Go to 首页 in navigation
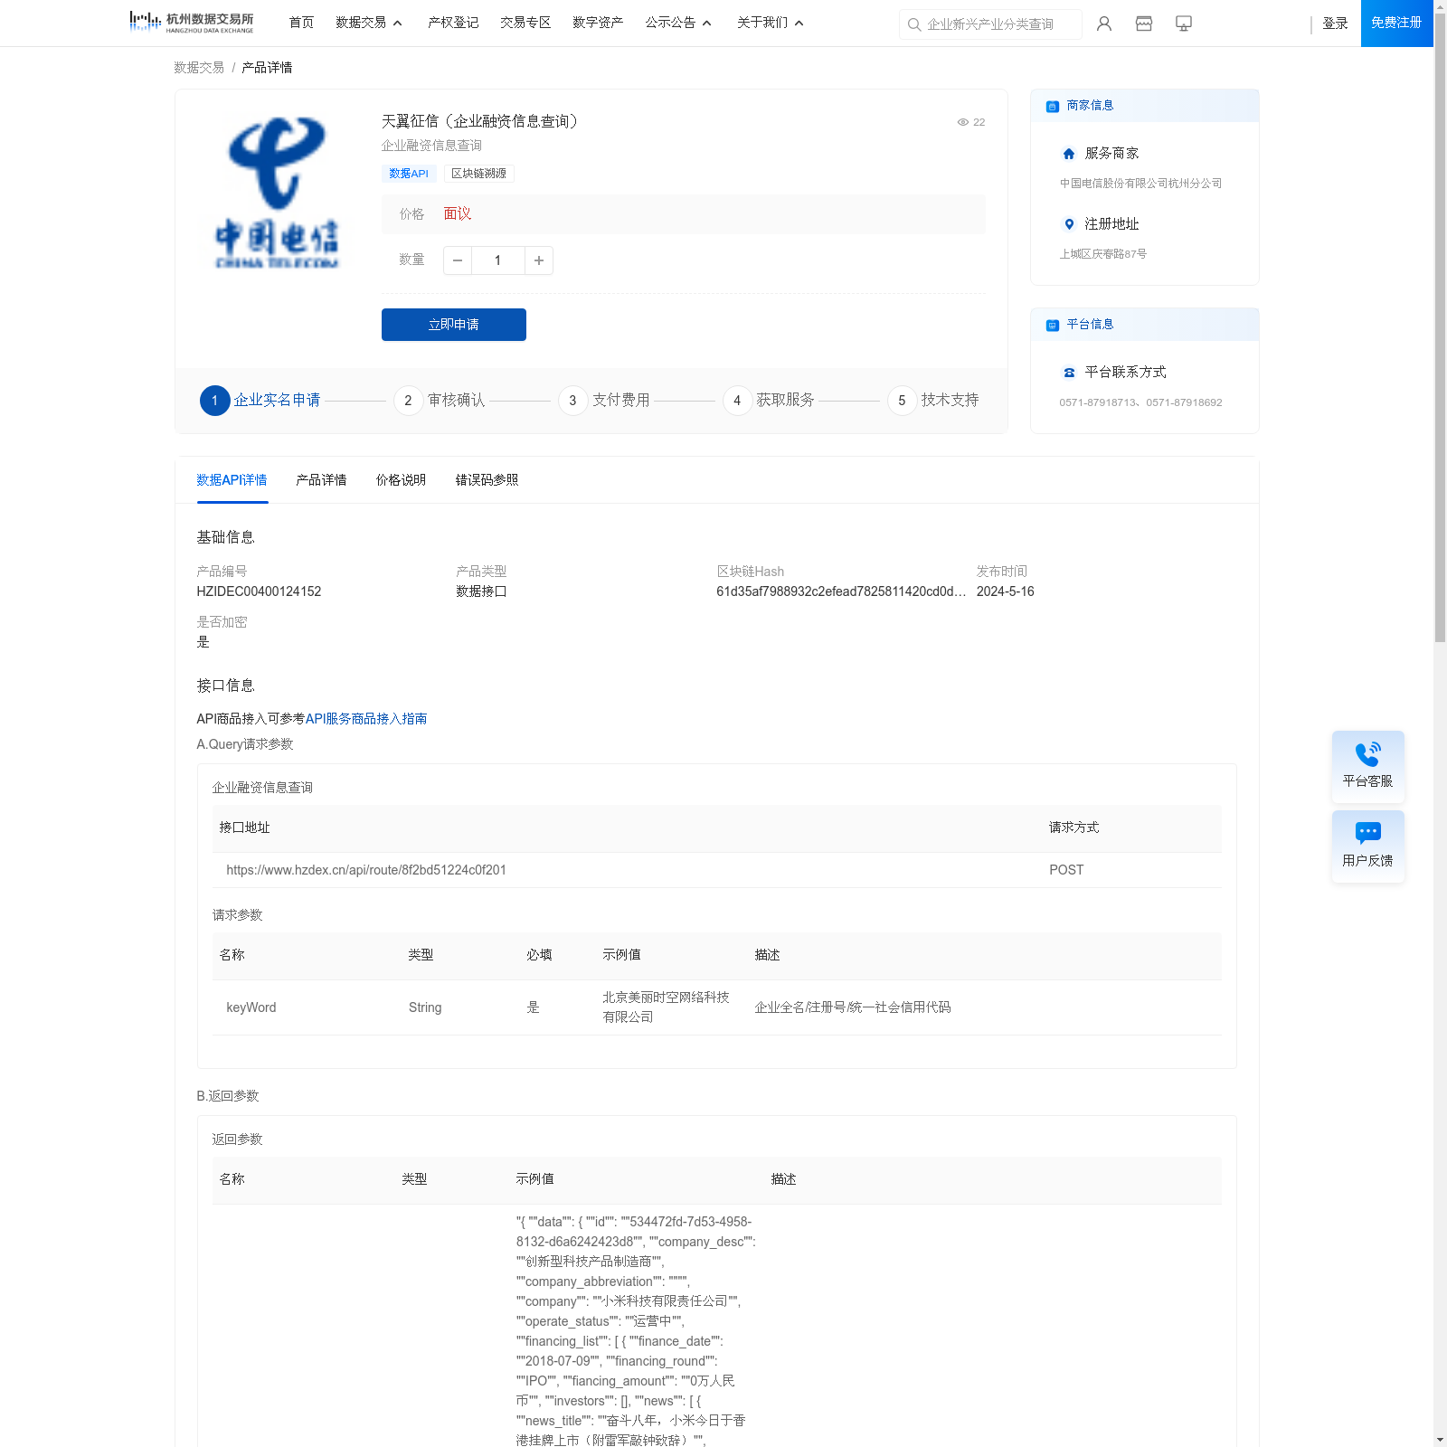Image resolution: width=1447 pixels, height=1447 pixels. [x=301, y=23]
